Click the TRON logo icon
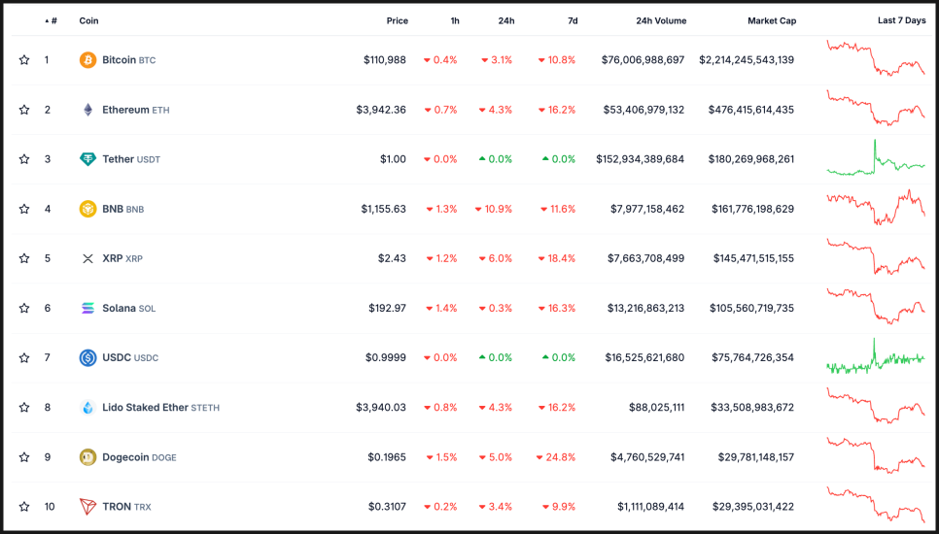939x534 pixels. pos(87,507)
